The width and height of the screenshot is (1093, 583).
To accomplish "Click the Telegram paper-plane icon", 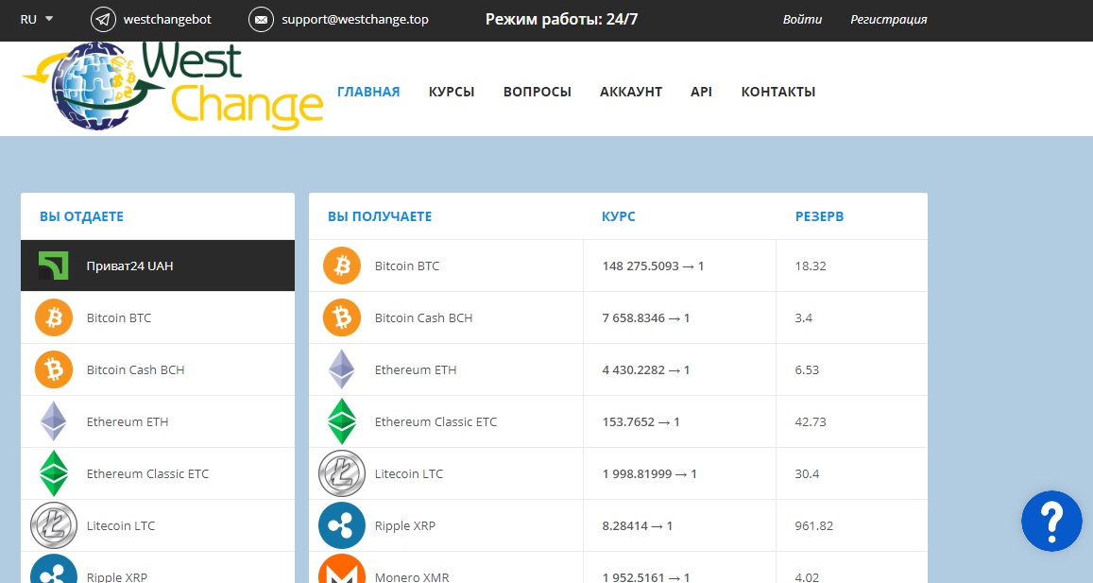I will 103,20.
